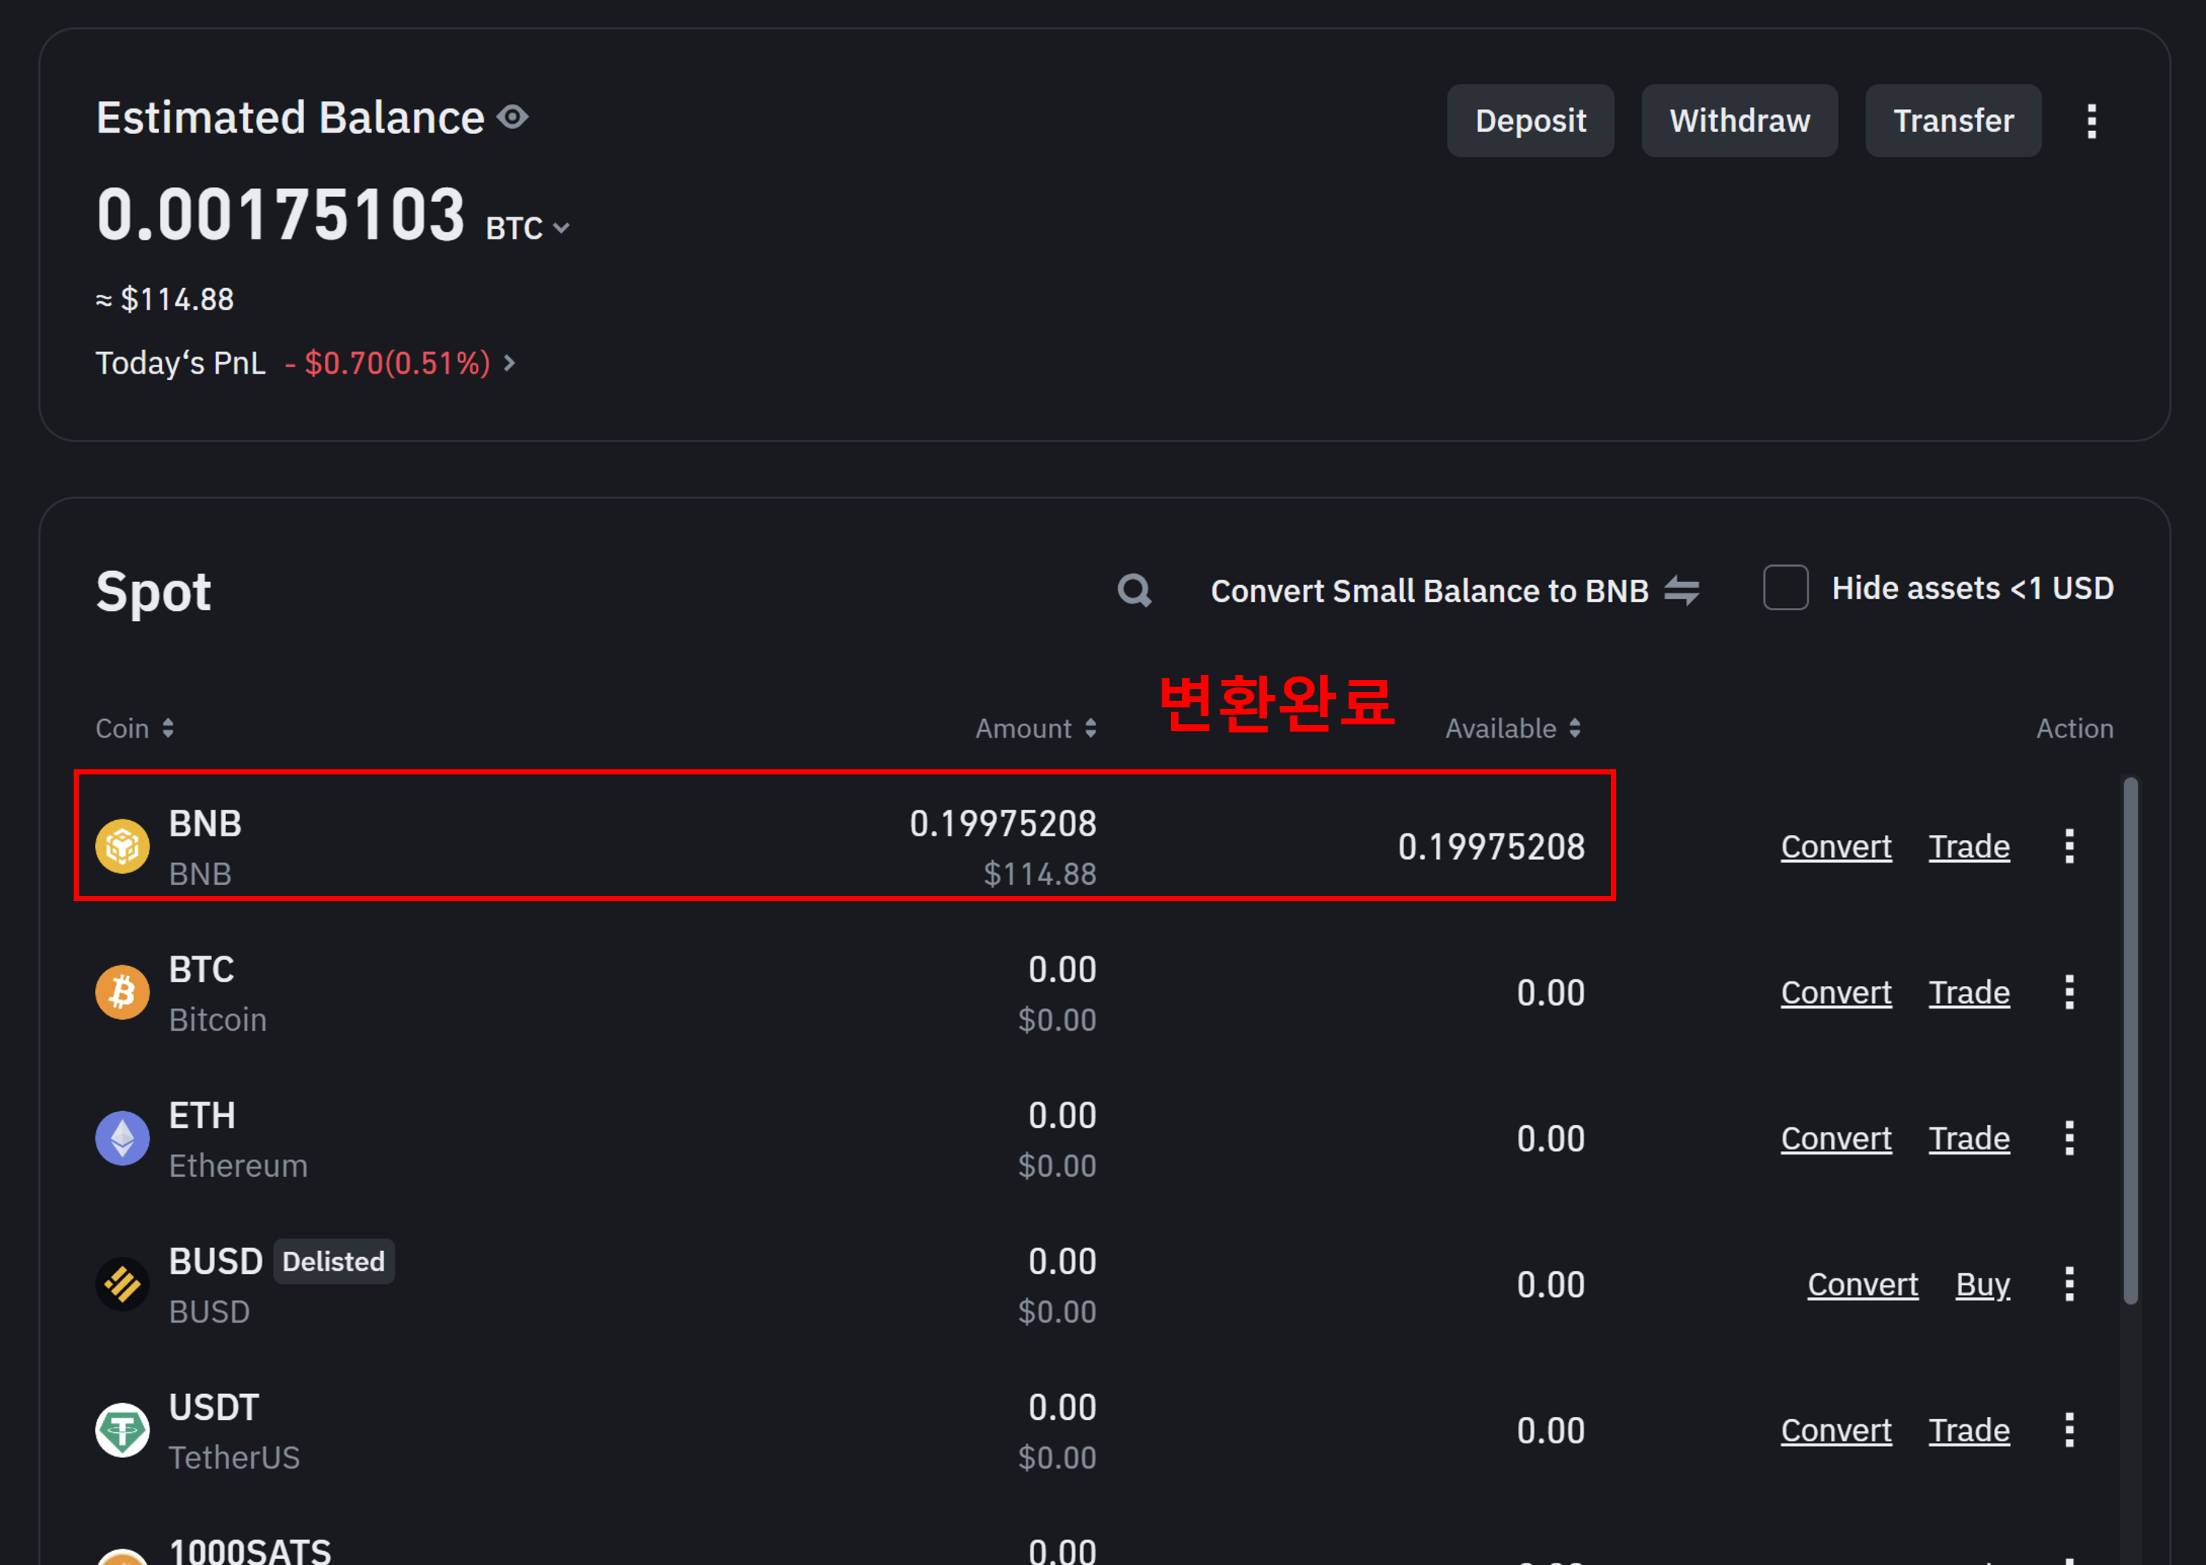Click the Ethereum coin logo icon
This screenshot has height=1565, width=2206.
click(x=122, y=1138)
